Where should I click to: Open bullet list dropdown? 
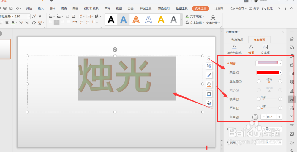point(54,17)
